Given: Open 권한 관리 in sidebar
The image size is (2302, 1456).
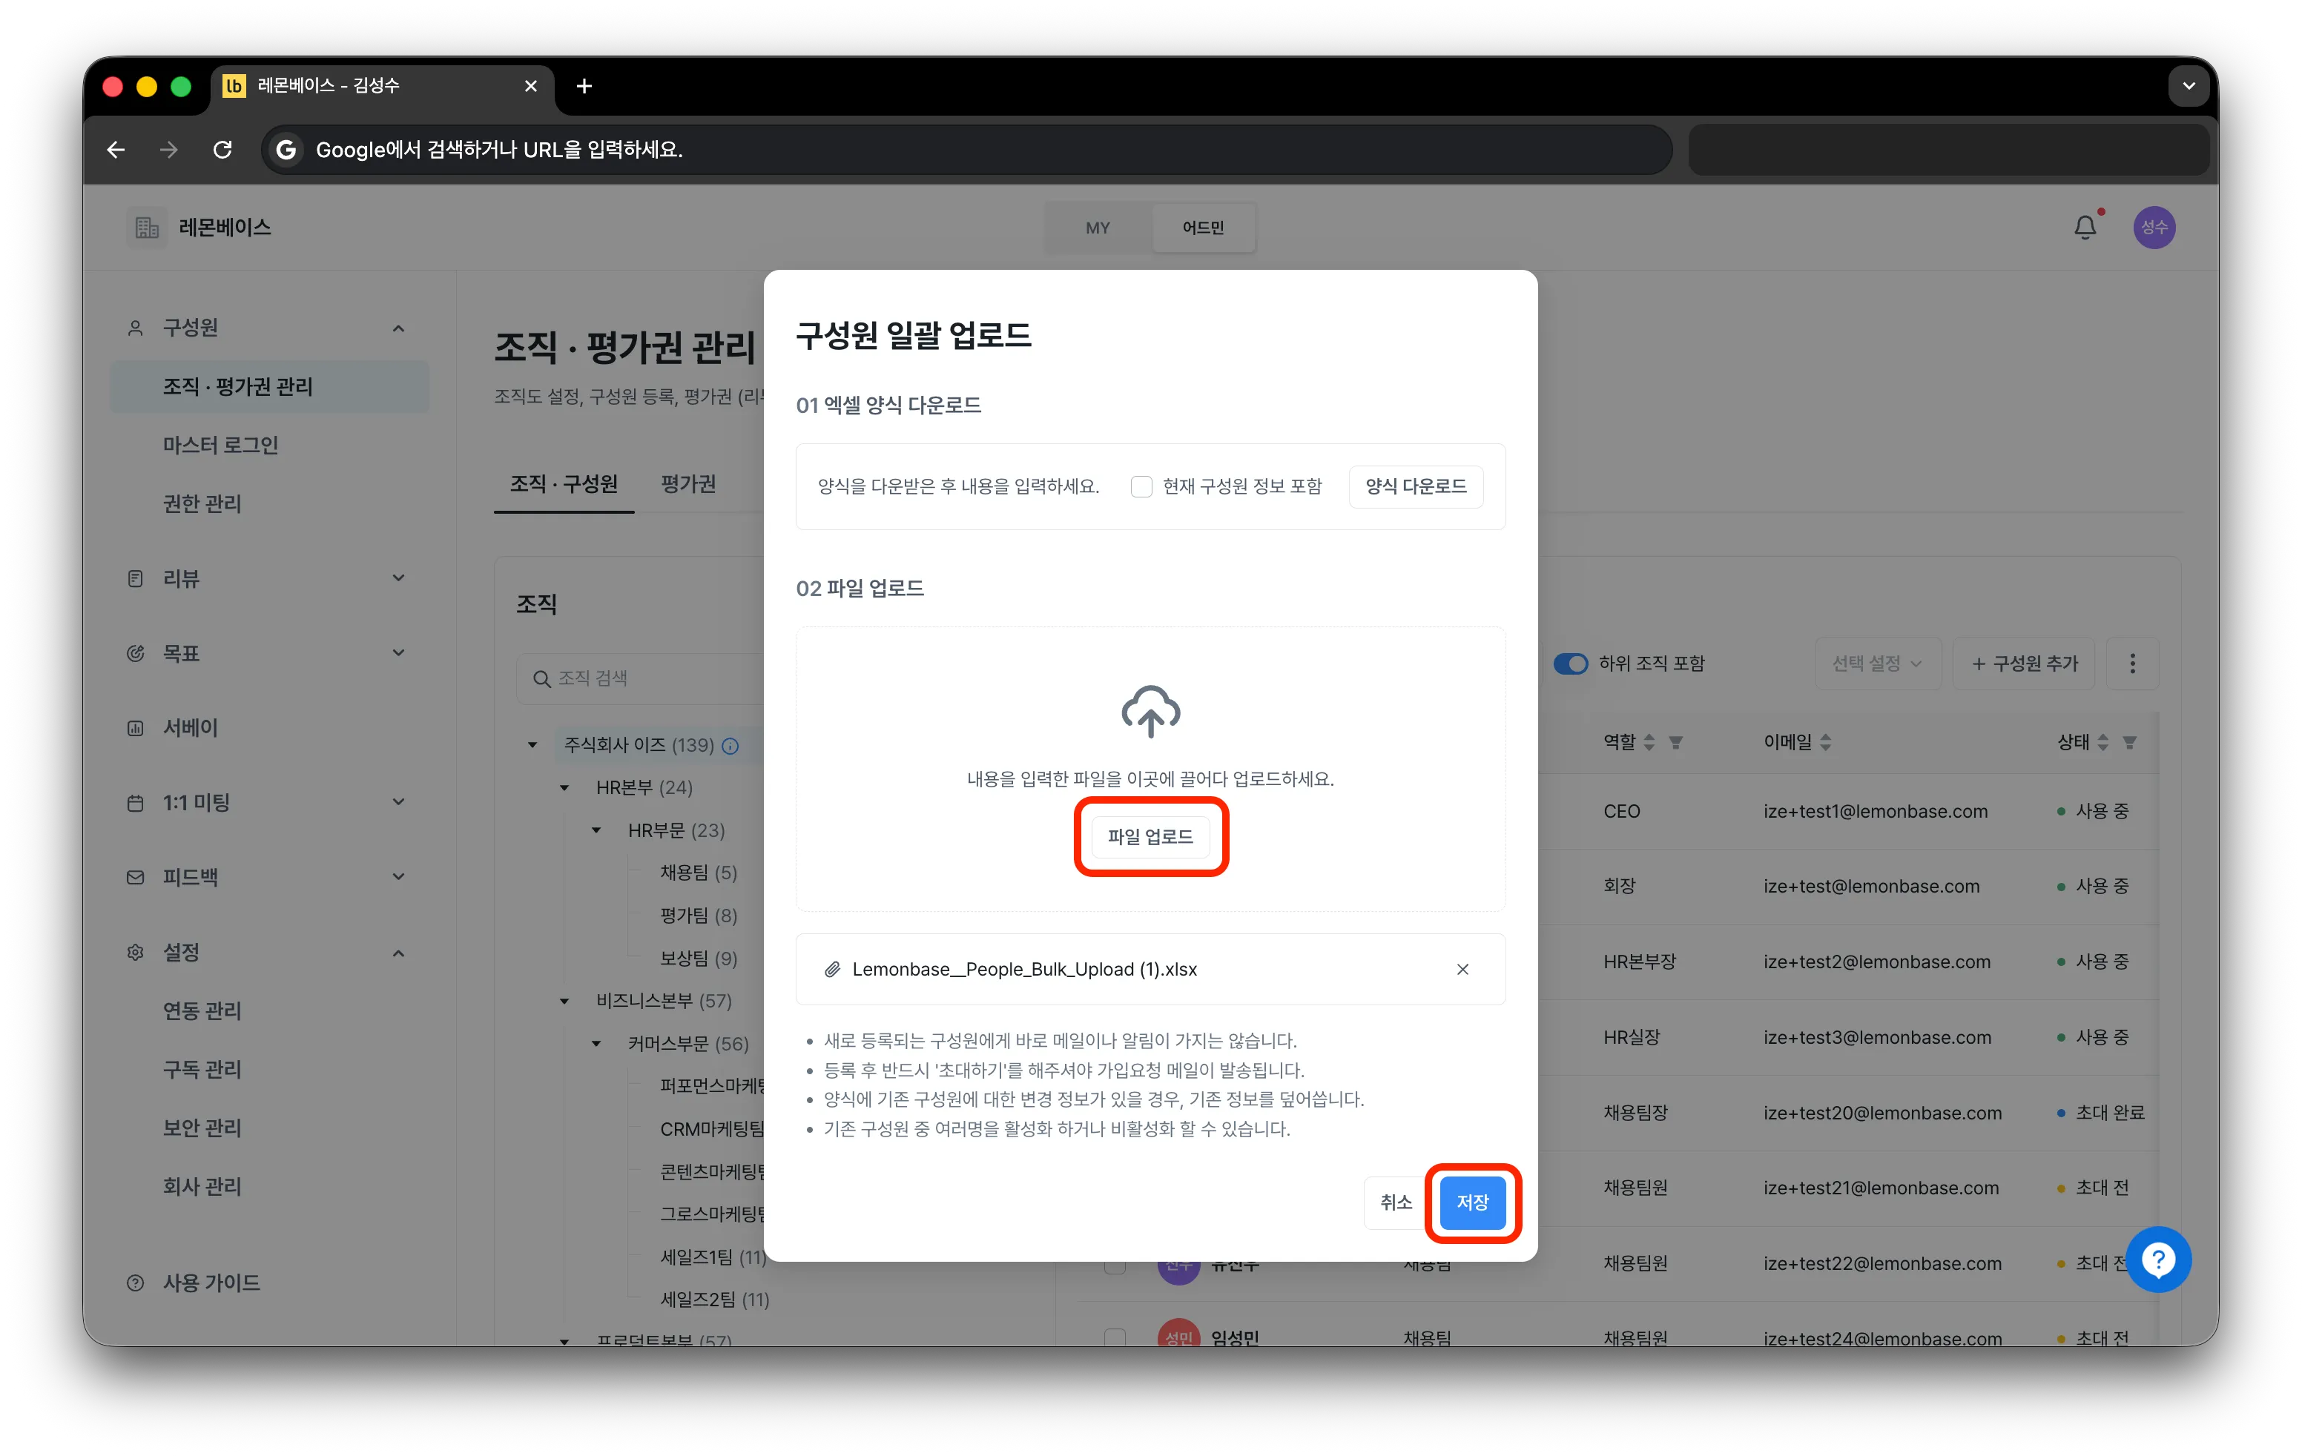Looking at the screenshot, I should [x=202, y=503].
